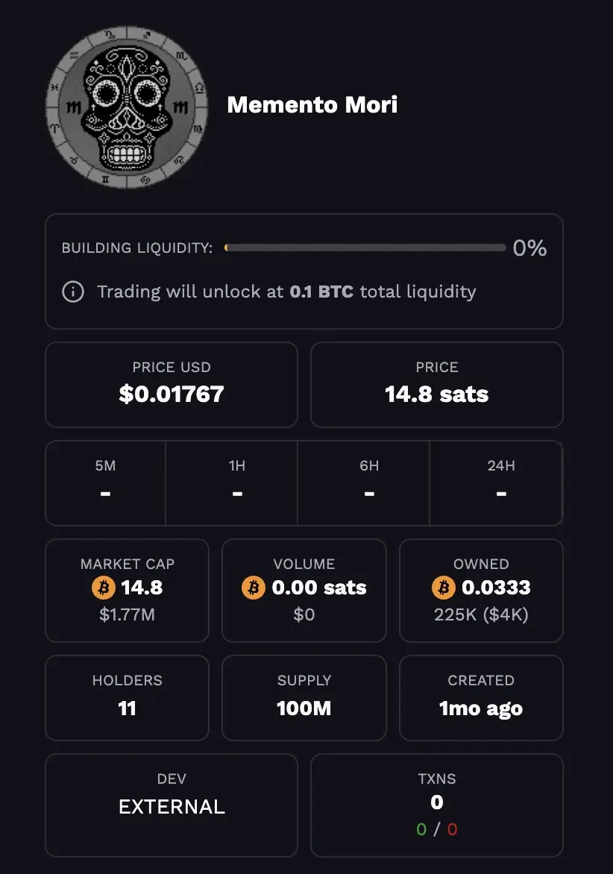Click the Memento Mori token title

tap(312, 105)
